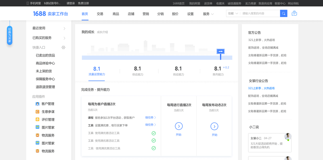
Task: Click 开始 under 每周发布动态2次
Action: tap(214, 135)
